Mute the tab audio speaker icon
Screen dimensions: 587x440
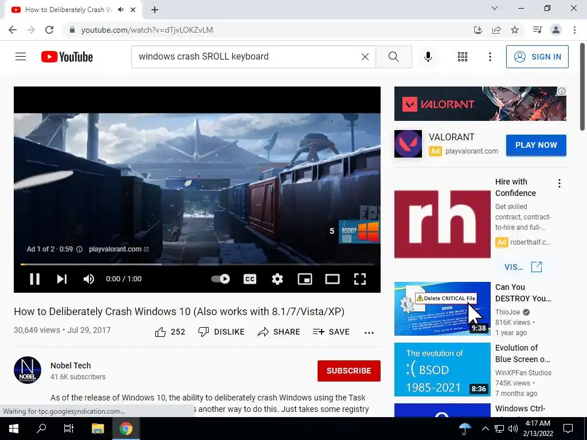120,10
